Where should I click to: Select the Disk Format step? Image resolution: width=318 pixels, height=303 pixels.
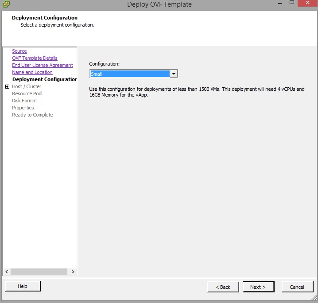pos(24,101)
